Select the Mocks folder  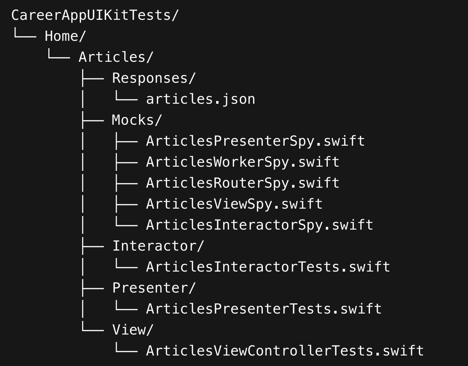137,120
